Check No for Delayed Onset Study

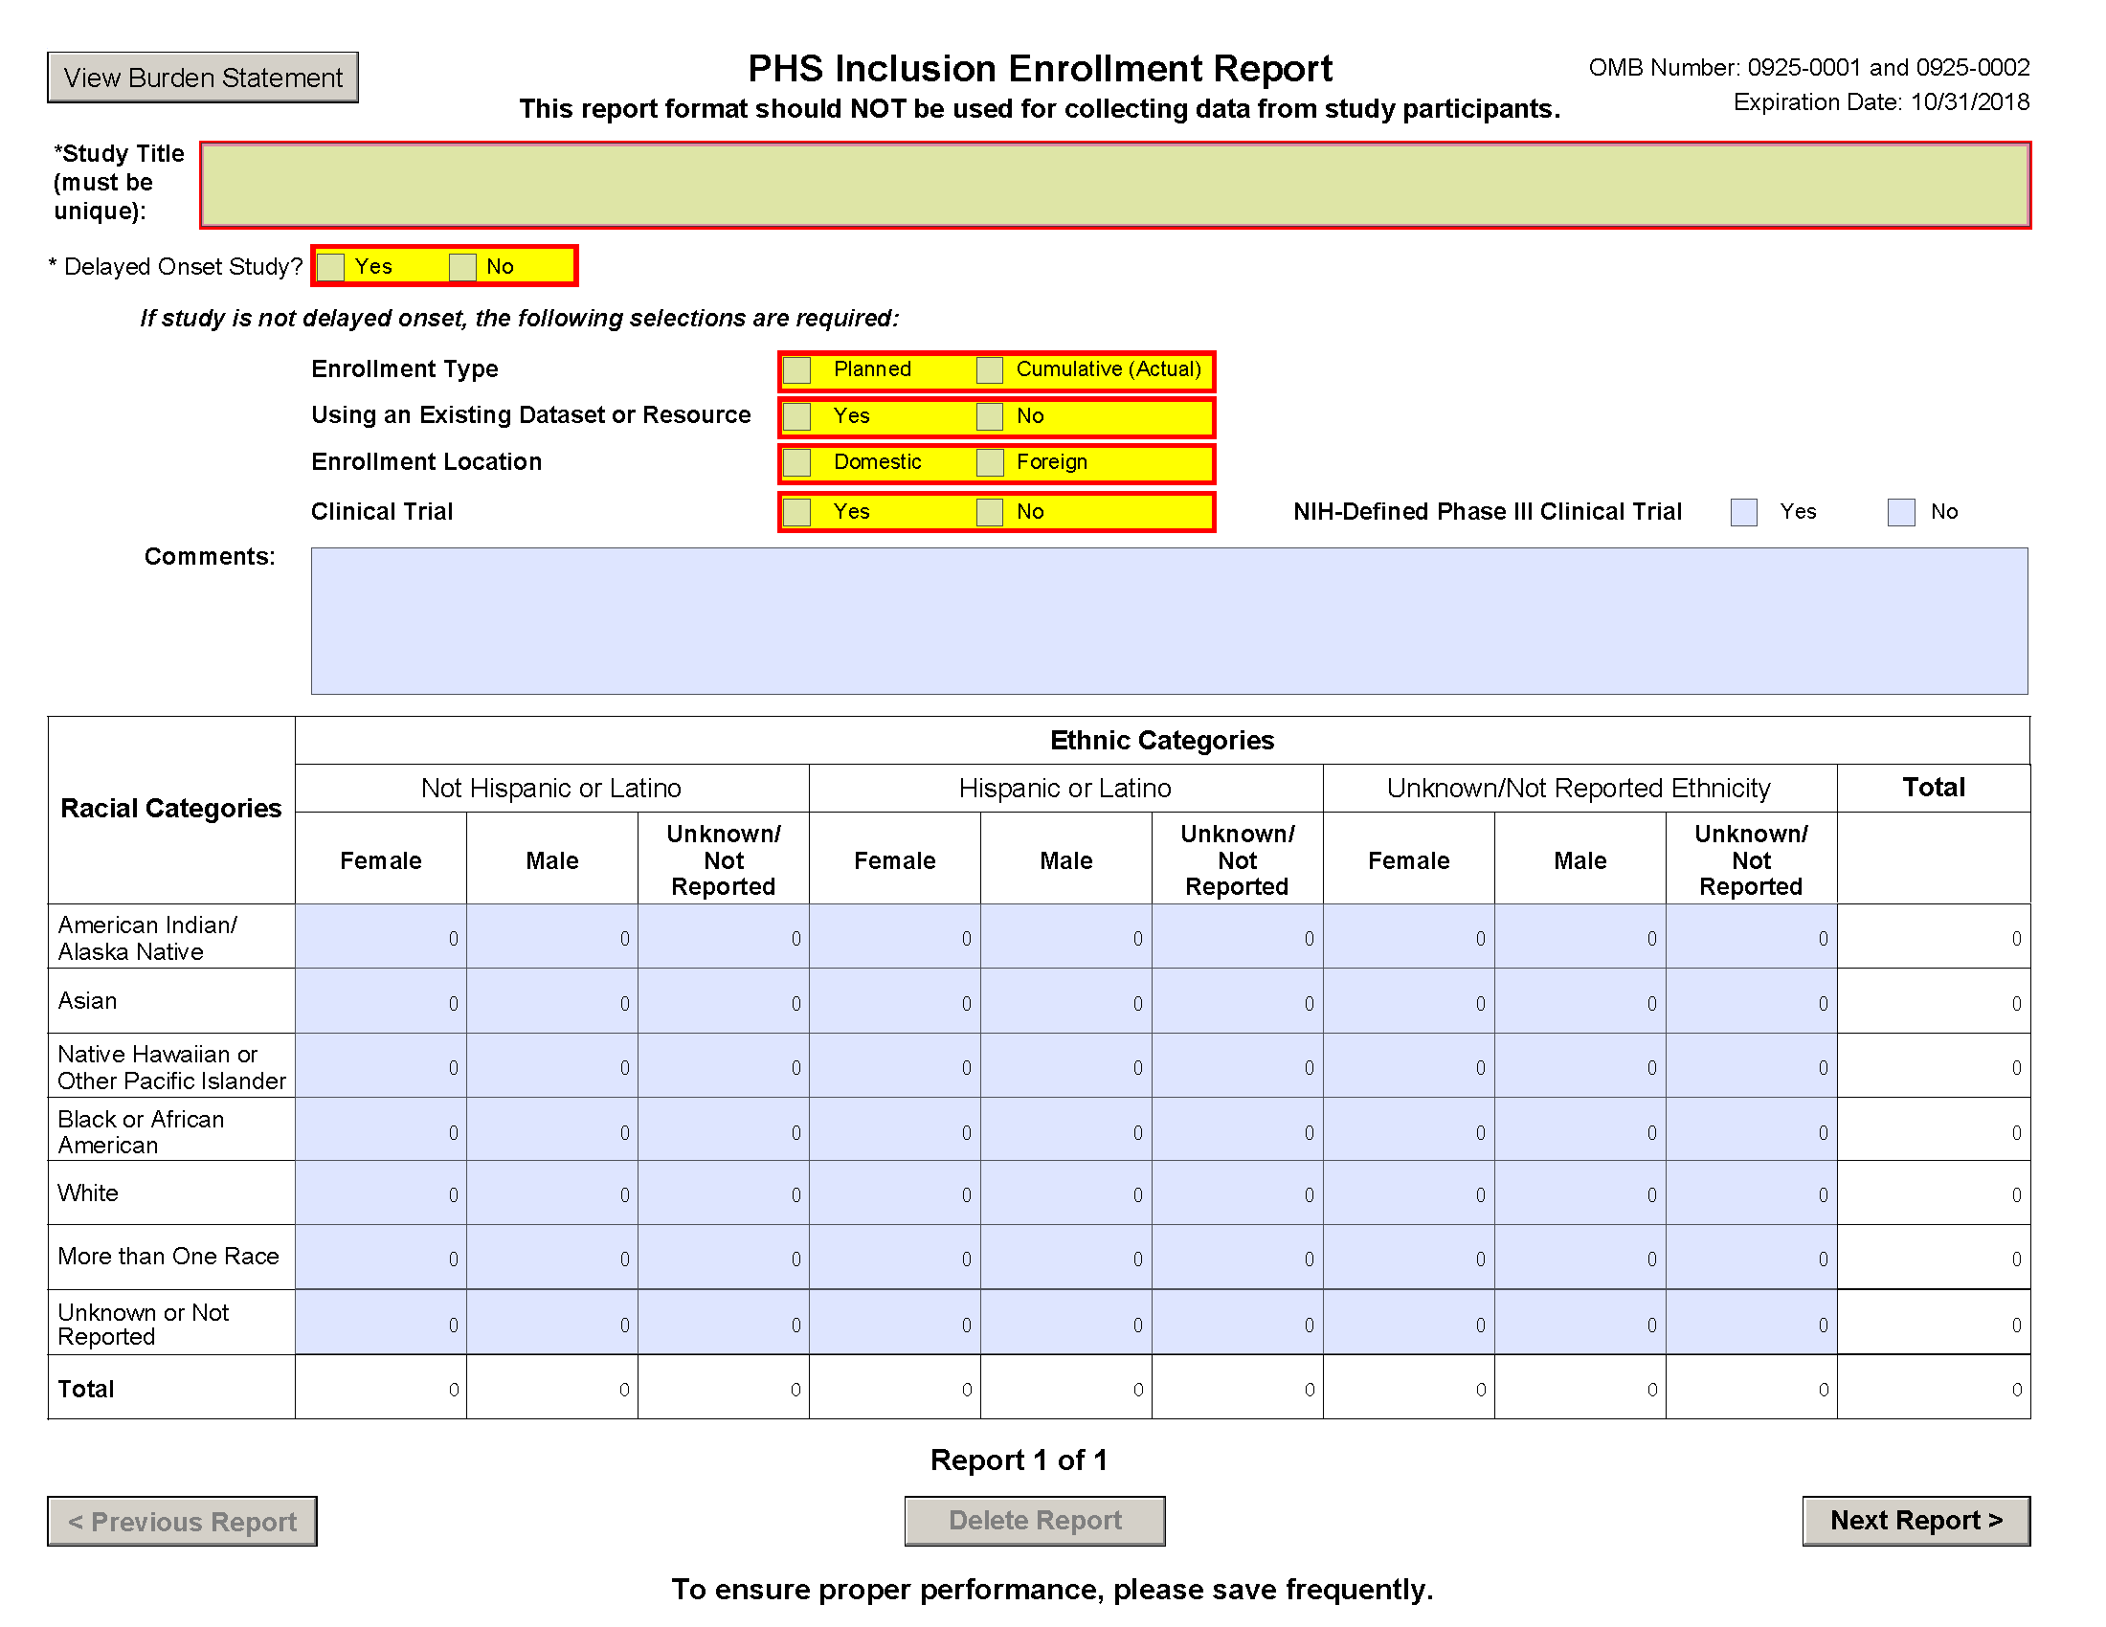(465, 267)
